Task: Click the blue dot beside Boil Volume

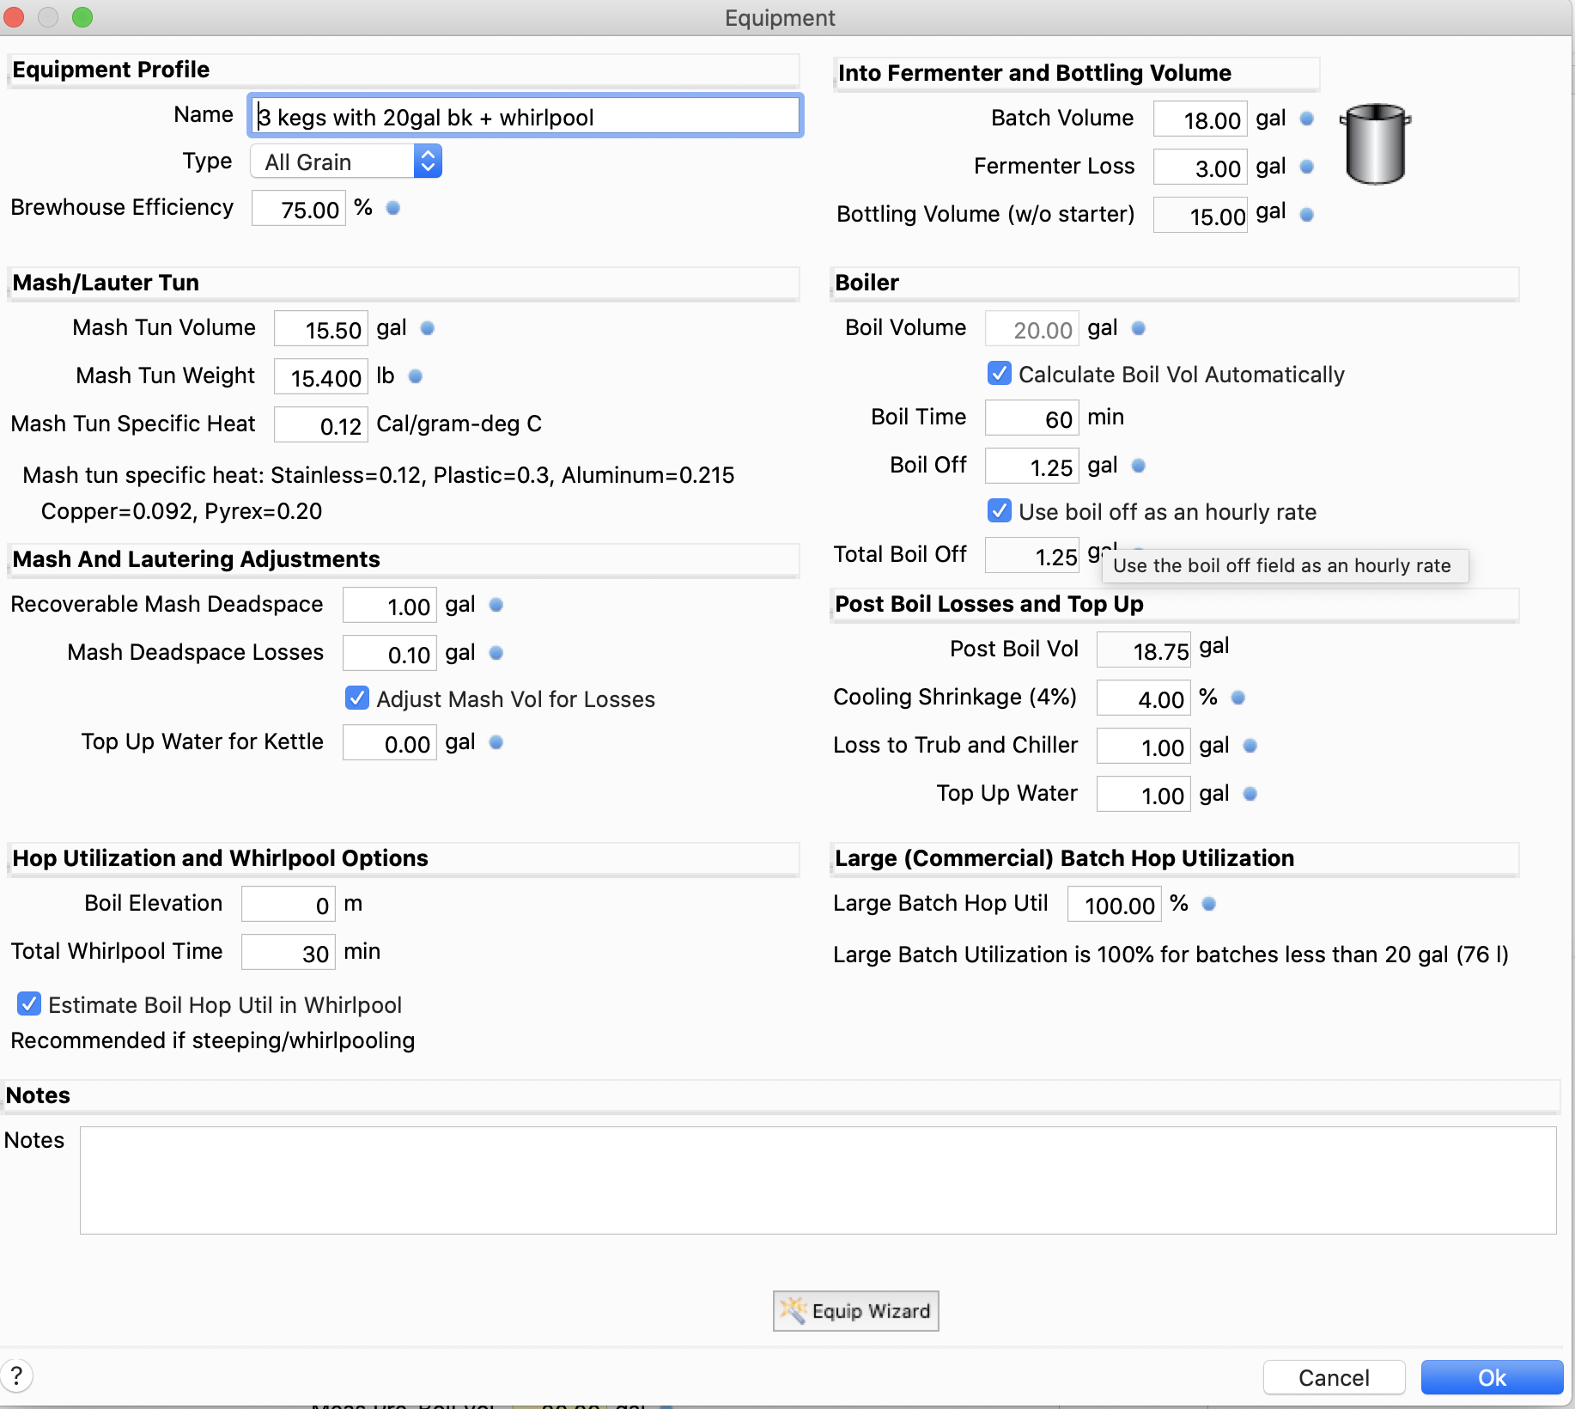Action: coord(1139,328)
